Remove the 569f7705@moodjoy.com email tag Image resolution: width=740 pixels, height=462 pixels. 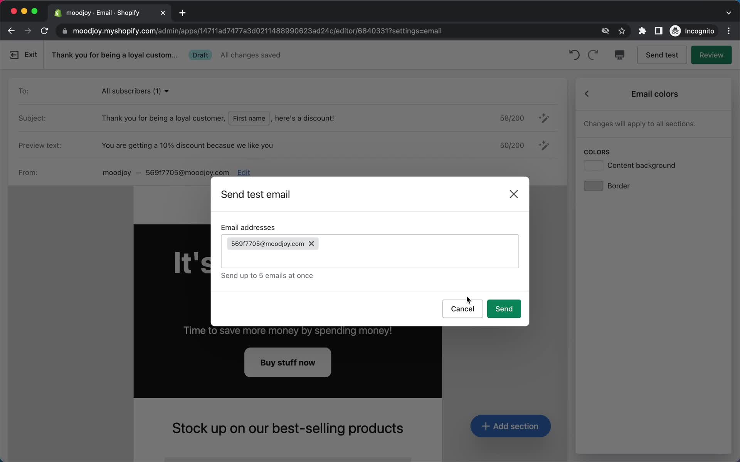311,244
